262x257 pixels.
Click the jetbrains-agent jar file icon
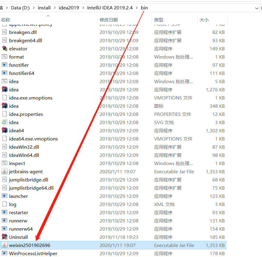[5, 171]
